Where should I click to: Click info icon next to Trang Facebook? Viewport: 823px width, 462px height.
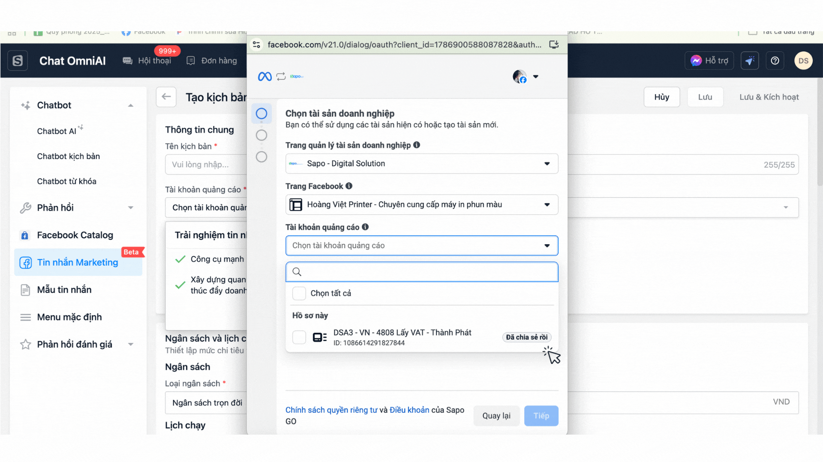click(x=349, y=186)
